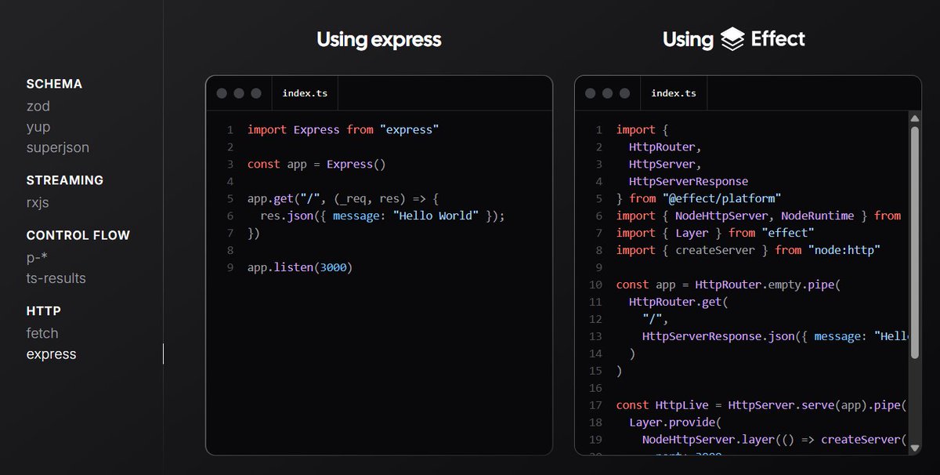Click the res.json Hello World line
This screenshot has height=475, width=940.
pos(382,216)
